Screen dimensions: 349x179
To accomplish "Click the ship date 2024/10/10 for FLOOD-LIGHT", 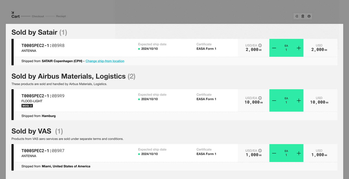I will point(149,99).
